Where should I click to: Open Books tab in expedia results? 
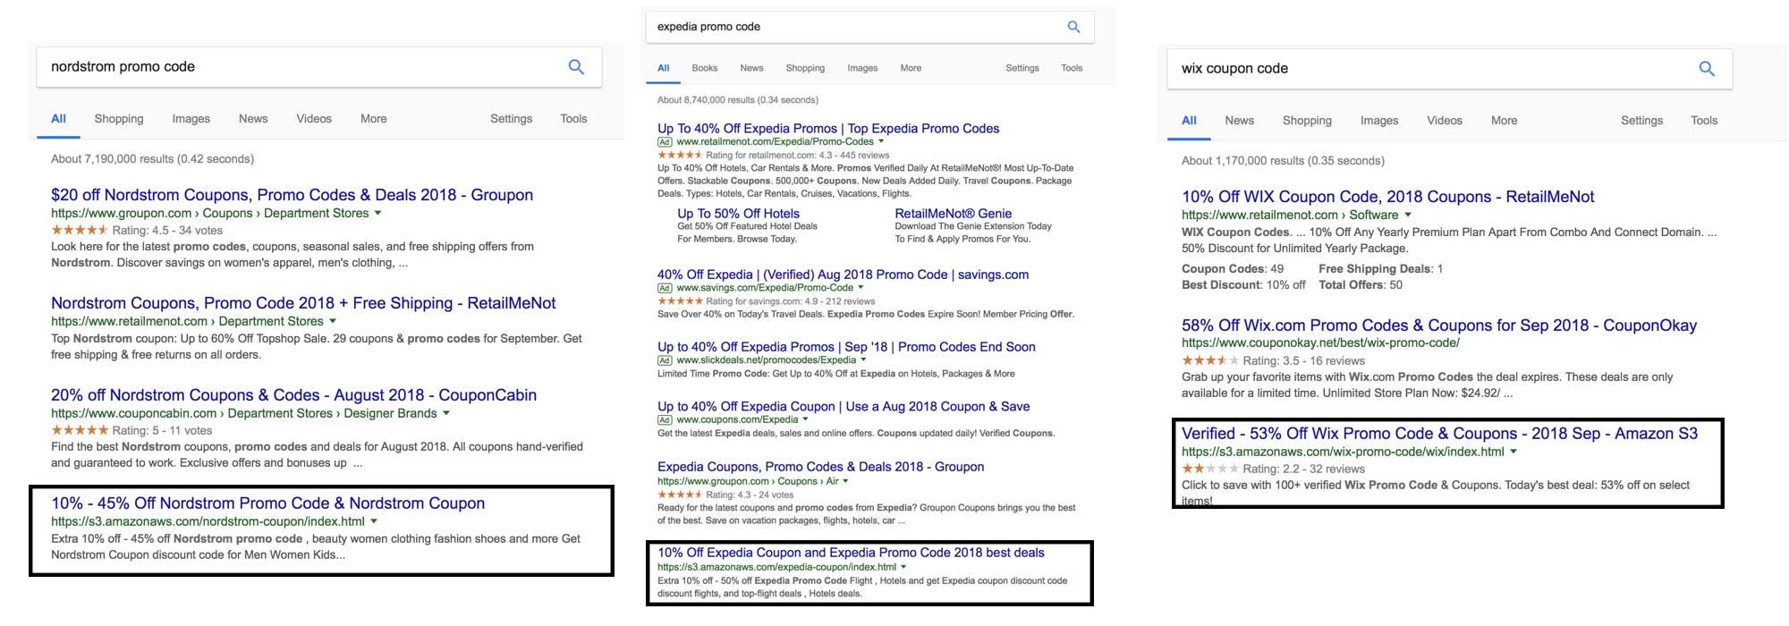[x=705, y=68]
